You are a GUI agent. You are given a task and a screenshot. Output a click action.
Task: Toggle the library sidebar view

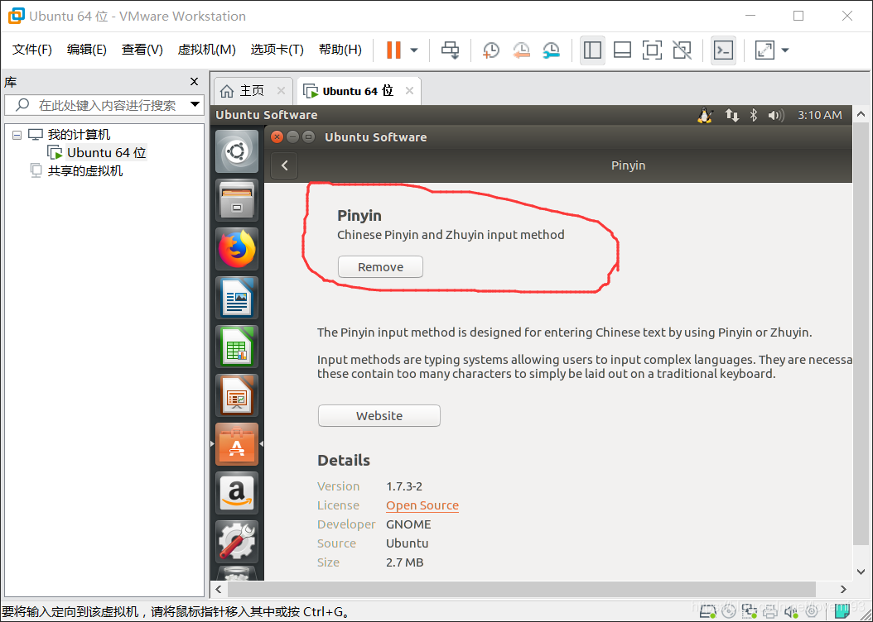point(592,50)
